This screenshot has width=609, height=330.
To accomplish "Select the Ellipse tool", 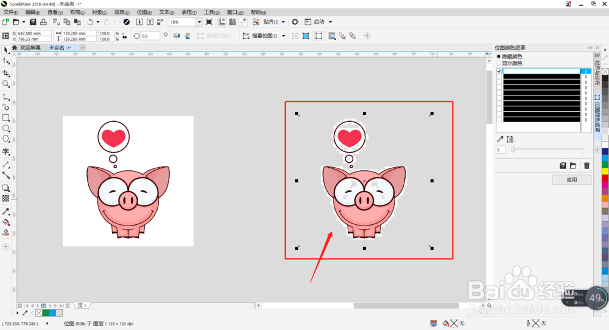I will 6,128.
